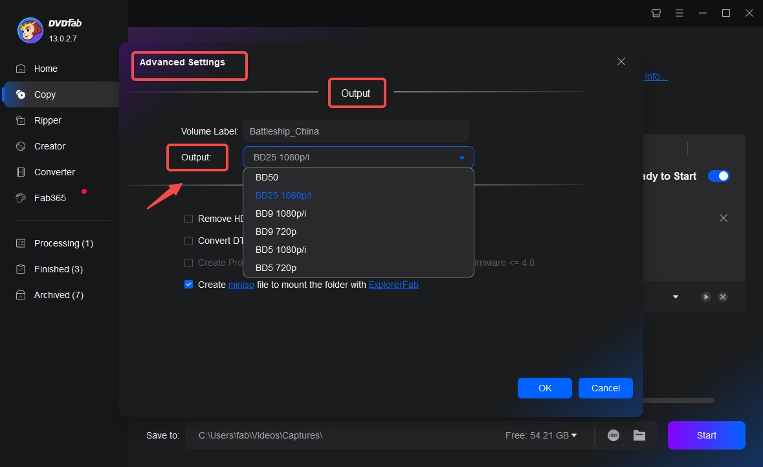Screen dimensions: 763x467
Task: Open the ExplorerFab link
Action: tap(393, 285)
